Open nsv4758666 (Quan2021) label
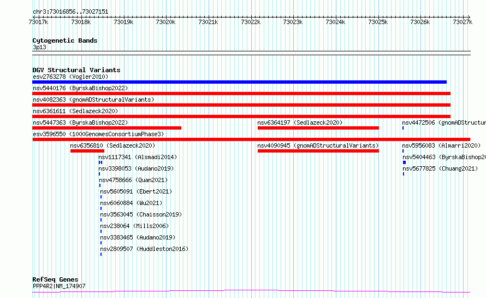486x298 pixels. point(133,180)
